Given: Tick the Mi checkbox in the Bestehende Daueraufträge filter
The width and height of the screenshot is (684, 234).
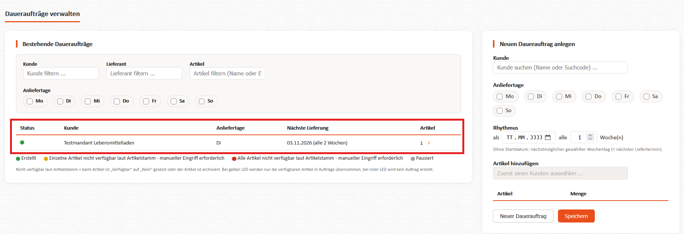Looking at the screenshot, I should click(x=88, y=101).
